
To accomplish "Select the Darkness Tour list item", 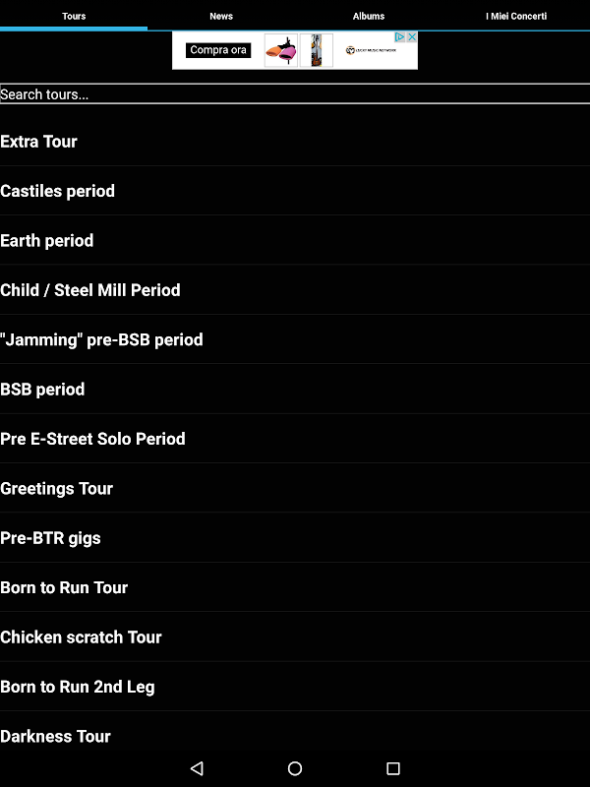I will click(x=55, y=736).
